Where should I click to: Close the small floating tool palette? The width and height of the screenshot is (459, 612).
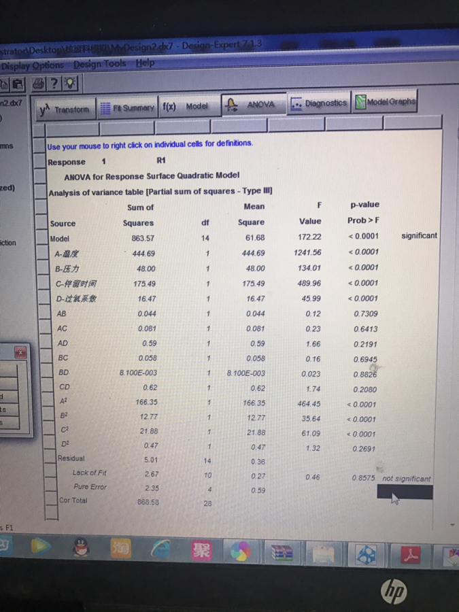(20, 352)
